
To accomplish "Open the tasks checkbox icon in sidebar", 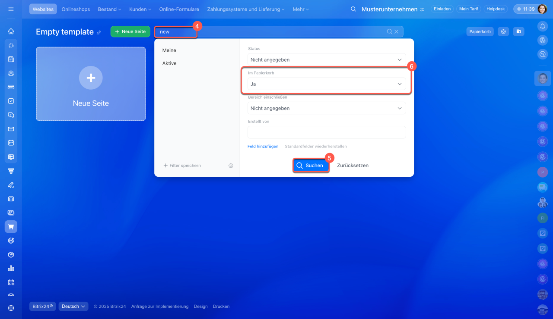I will 11,101.
